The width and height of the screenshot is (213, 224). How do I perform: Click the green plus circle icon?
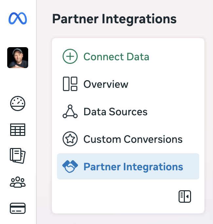[70, 56]
